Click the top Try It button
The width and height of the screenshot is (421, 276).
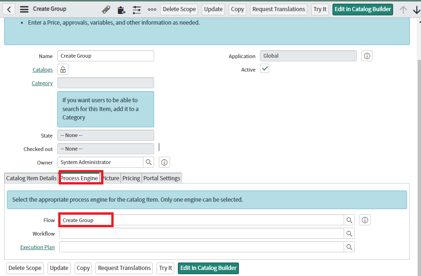point(320,9)
